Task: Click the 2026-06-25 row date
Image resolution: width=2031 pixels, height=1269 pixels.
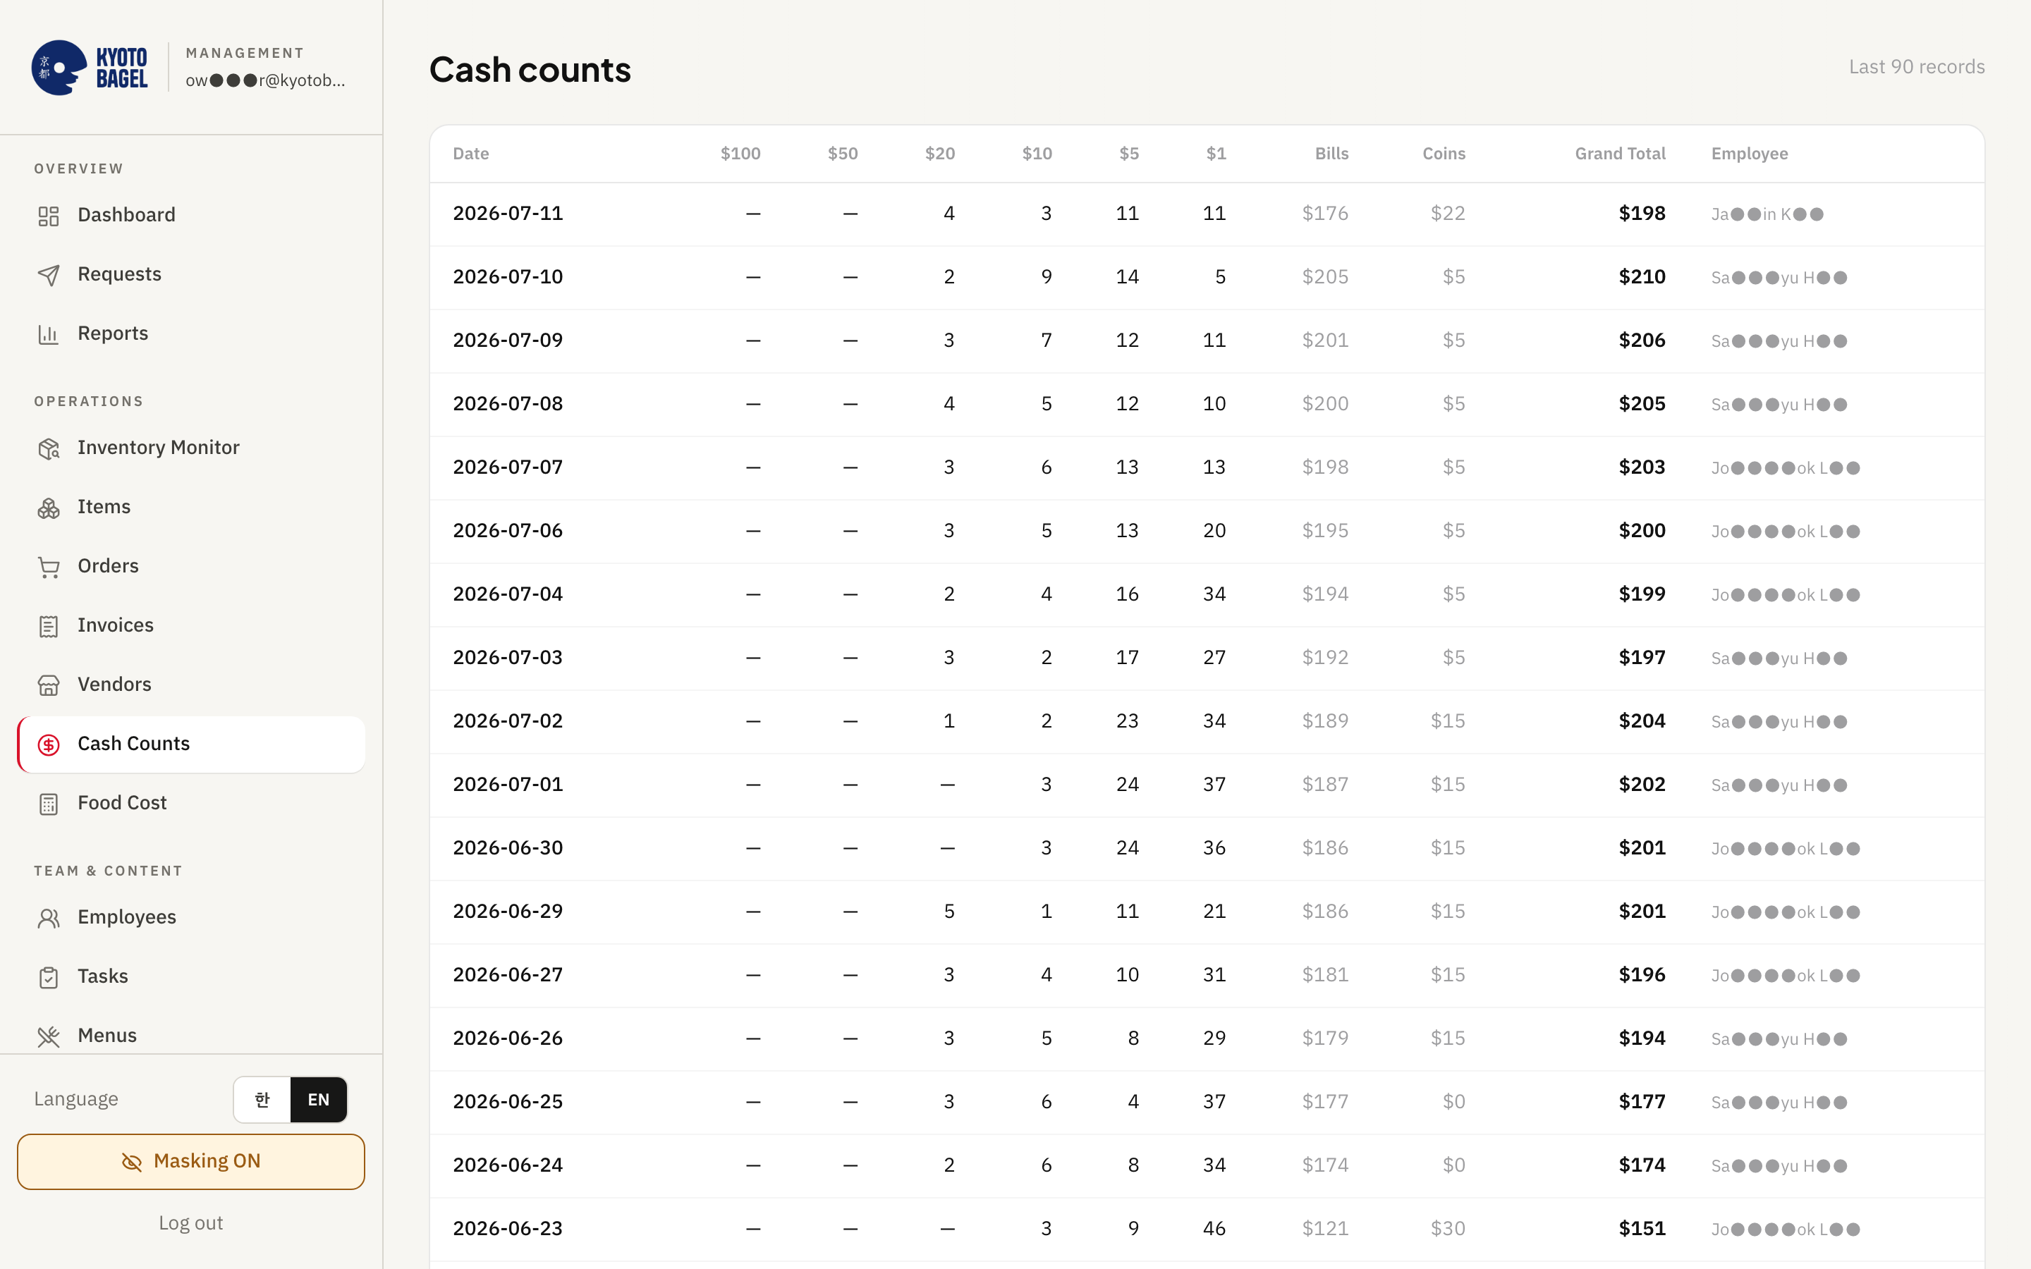Action: point(508,1101)
